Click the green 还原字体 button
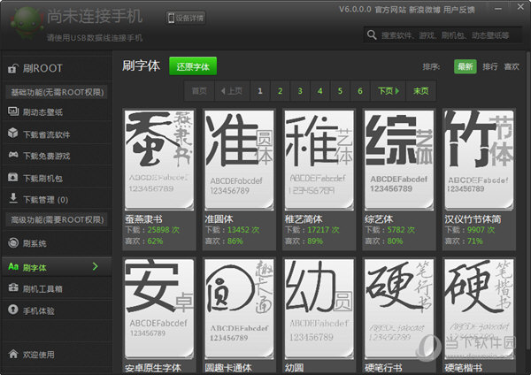Screen dimensions: 531x375 (x=193, y=66)
